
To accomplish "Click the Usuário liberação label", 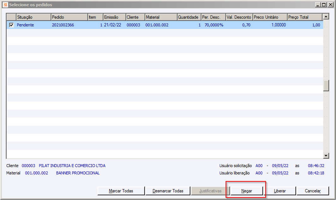I will coord(234,173).
